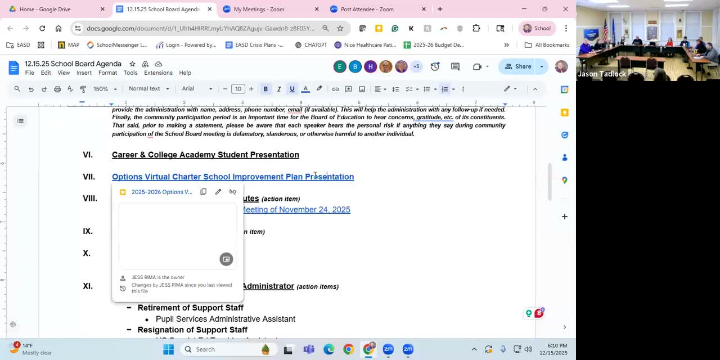Click the search menus magnifier icon
This screenshot has width=720, height=360.
(x=17, y=89)
